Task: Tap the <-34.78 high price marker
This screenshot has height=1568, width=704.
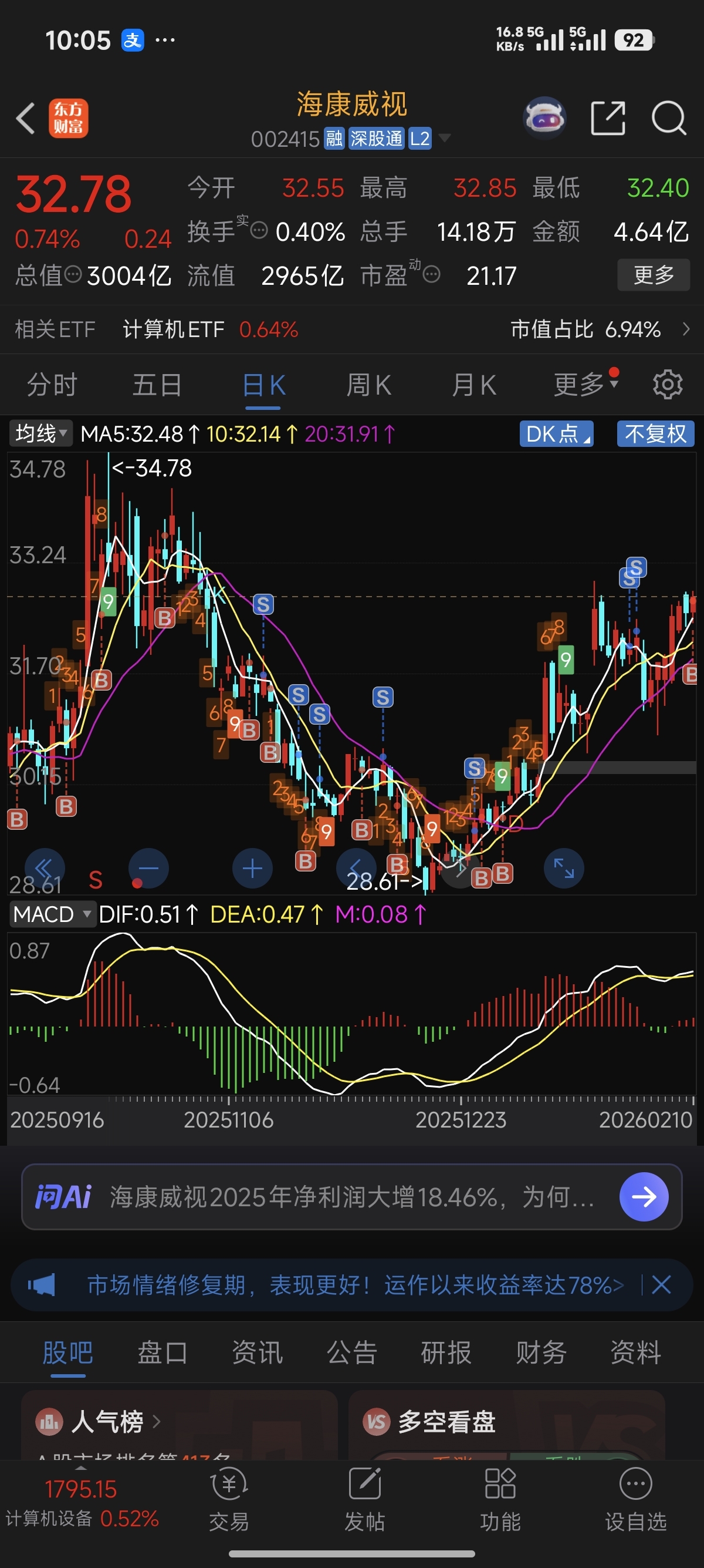Action: [152, 468]
